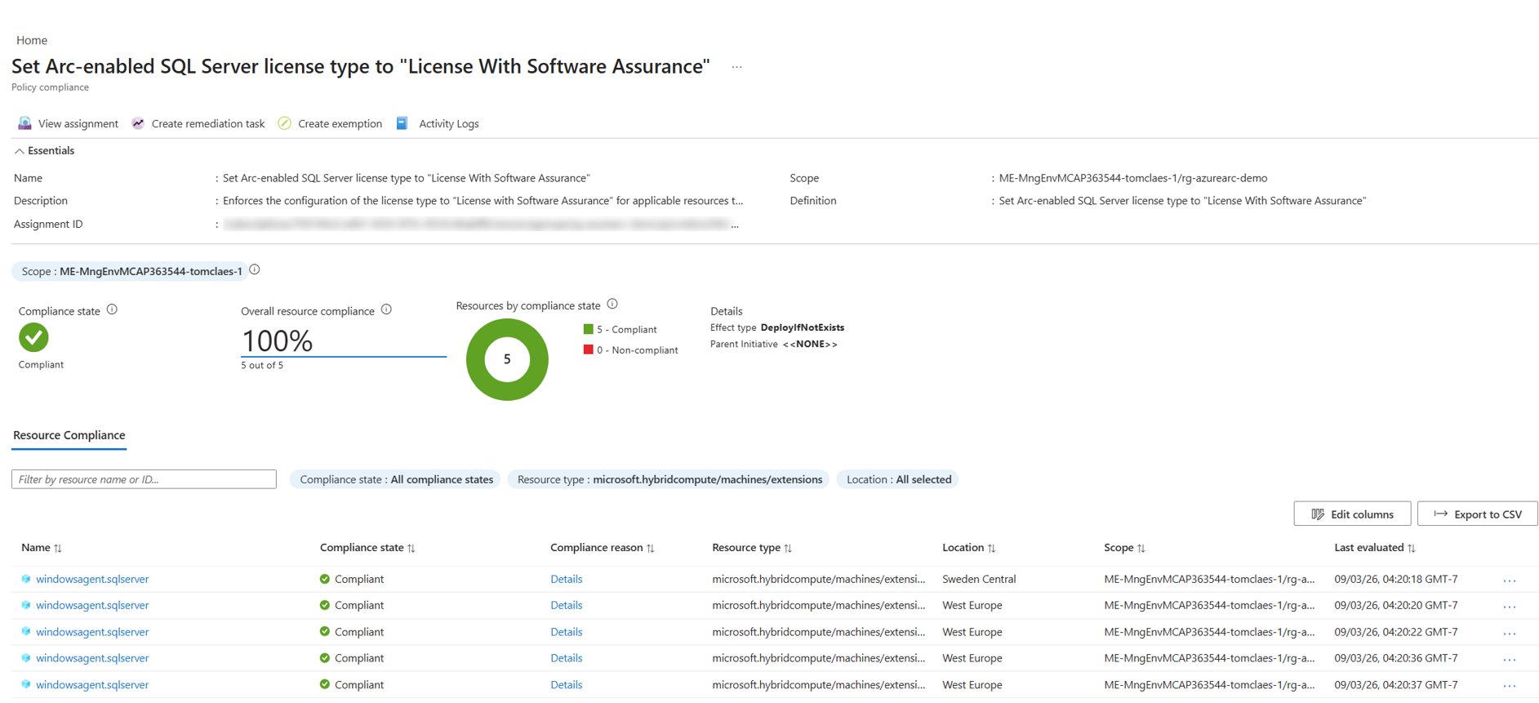This screenshot has height=703, width=1539.
Task: Click the green Compliant legend swatch
Action: pos(588,329)
